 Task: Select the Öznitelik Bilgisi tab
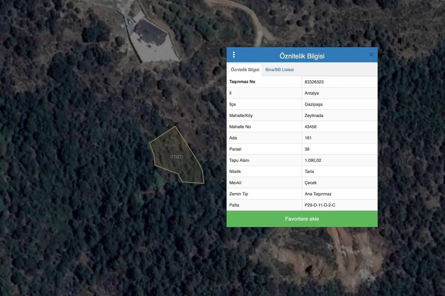click(245, 70)
